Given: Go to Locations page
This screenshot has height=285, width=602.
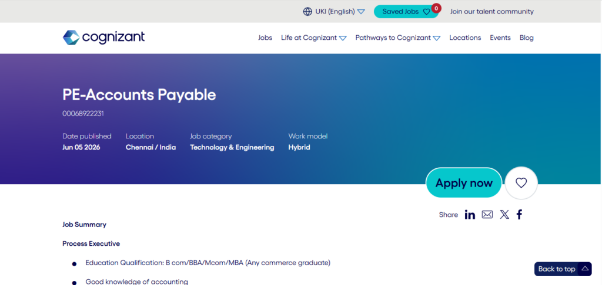Looking at the screenshot, I should (465, 38).
